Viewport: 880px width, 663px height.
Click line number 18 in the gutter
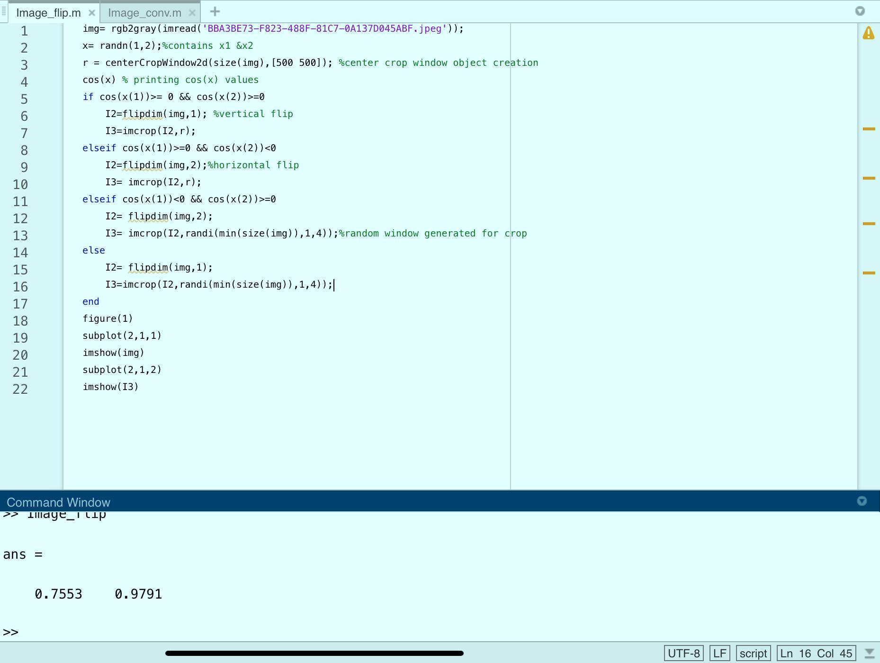pyautogui.click(x=20, y=321)
